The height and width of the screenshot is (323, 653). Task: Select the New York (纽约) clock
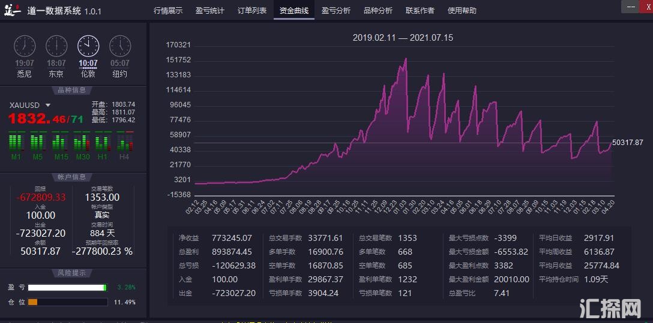[x=120, y=46]
